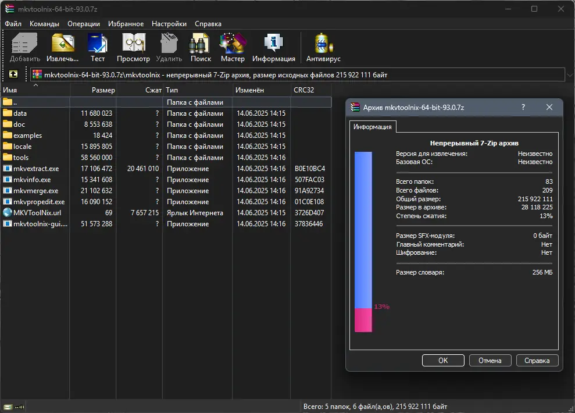The width and height of the screenshot is (575, 413).
Task: Click the up one level folder button
Action: click(13, 74)
